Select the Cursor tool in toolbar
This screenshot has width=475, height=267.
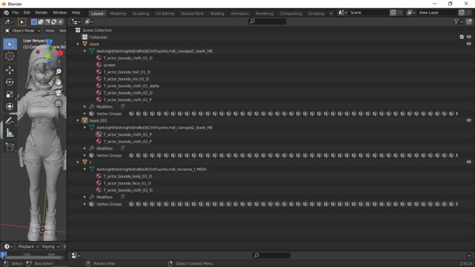click(9, 56)
